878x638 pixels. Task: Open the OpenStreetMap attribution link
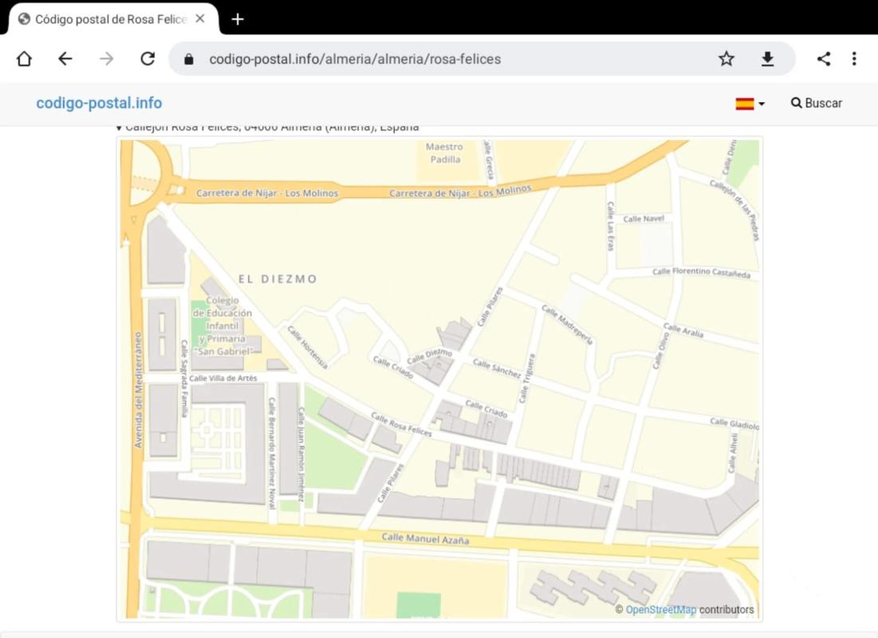[660, 610]
